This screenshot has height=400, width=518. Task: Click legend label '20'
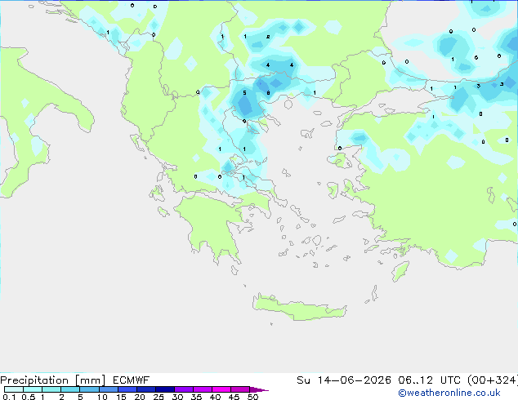[140, 397]
